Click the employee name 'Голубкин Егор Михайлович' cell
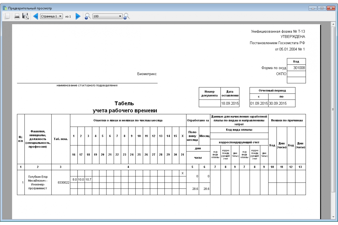The image size is (338, 225). coord(38,182)
